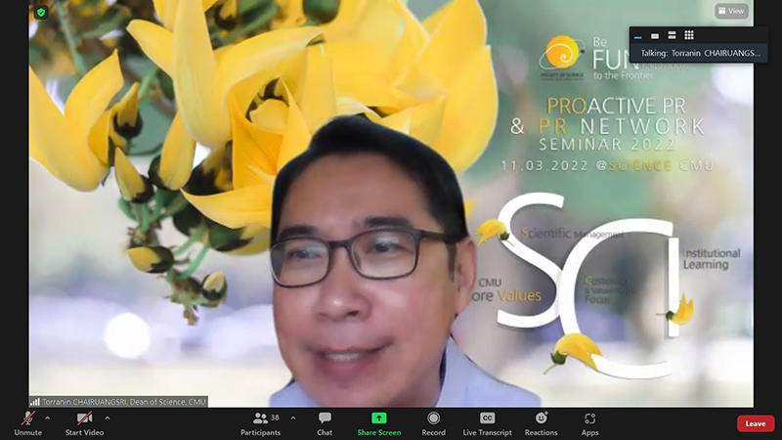Image resolution: width=782 pixels, height=440 pixels.
Task: Click the Talking: Torranin CHAIRUANGS... label
Action: [700, 53]
